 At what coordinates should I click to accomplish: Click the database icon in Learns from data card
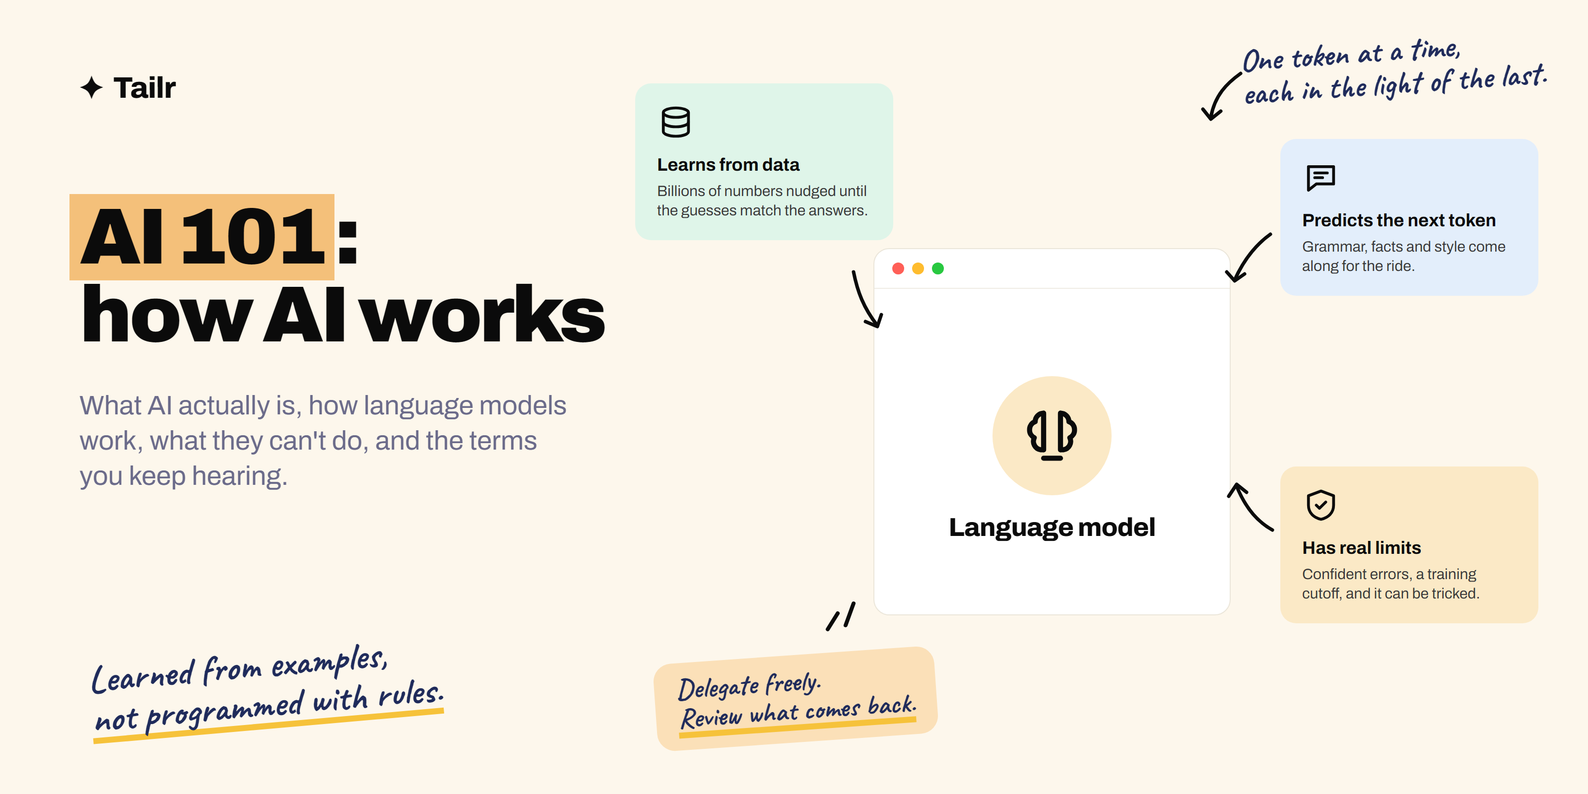tap(675, 122)
